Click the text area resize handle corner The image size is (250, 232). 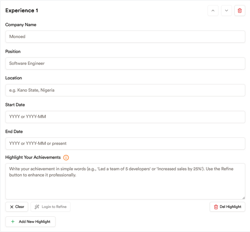pos(243,198)
